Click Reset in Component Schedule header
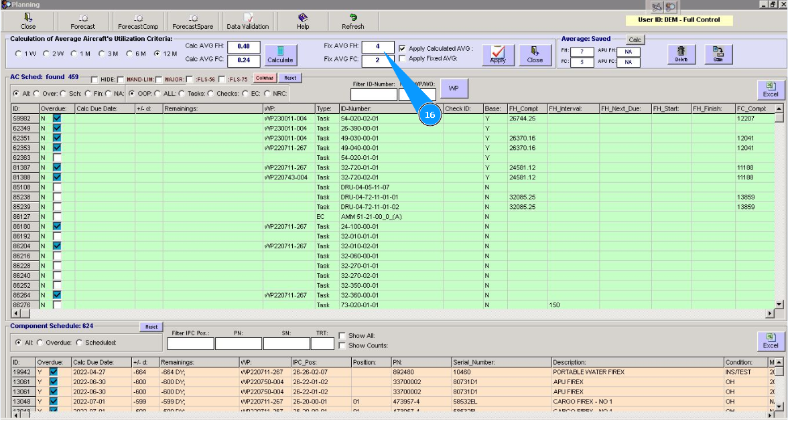Image resolution: width=788 pixels, height=421 pixels. 151,327
